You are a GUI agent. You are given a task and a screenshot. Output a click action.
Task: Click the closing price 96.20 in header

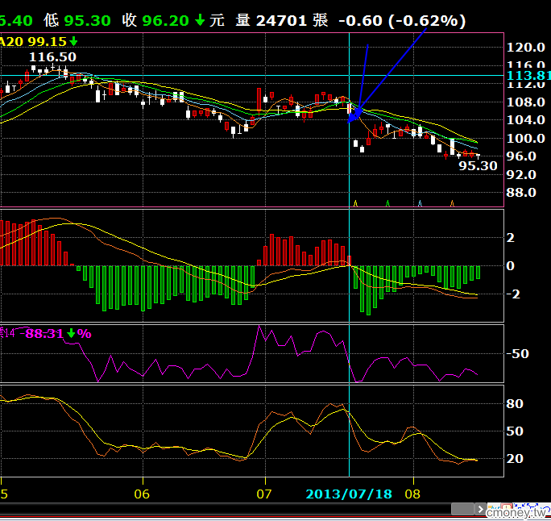165,20
